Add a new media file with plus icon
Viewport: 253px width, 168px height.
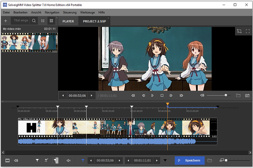coord(5,21)
